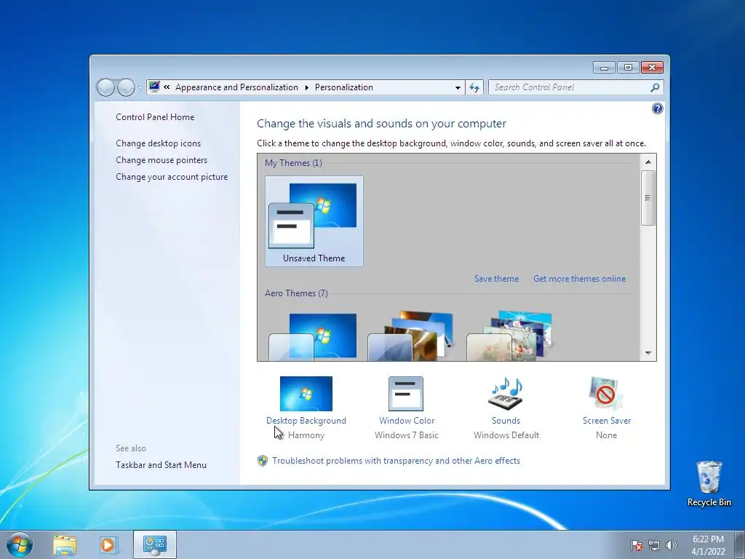
Task: Click the Screen Saver text link
Action: point(607,421)
